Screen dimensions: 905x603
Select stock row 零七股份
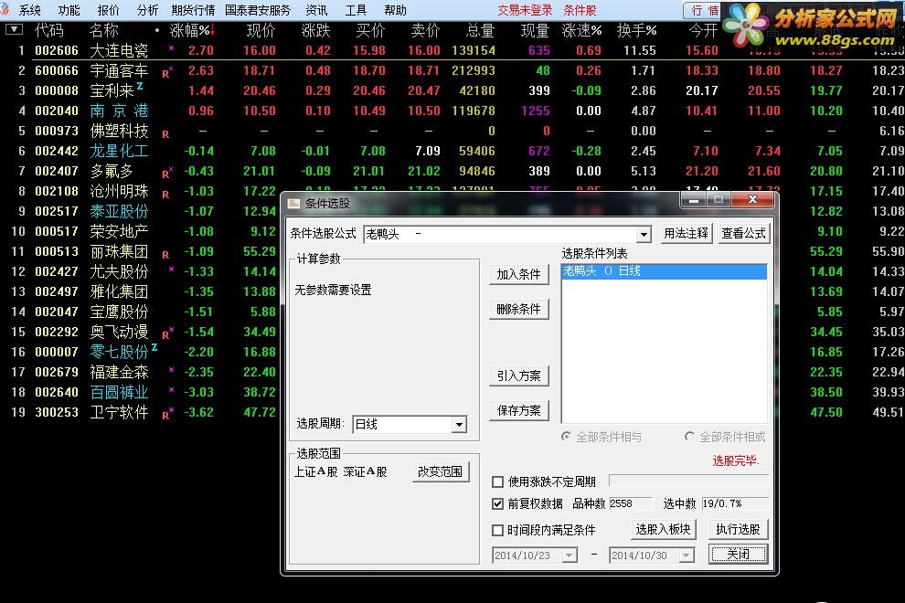pos(140,352)
